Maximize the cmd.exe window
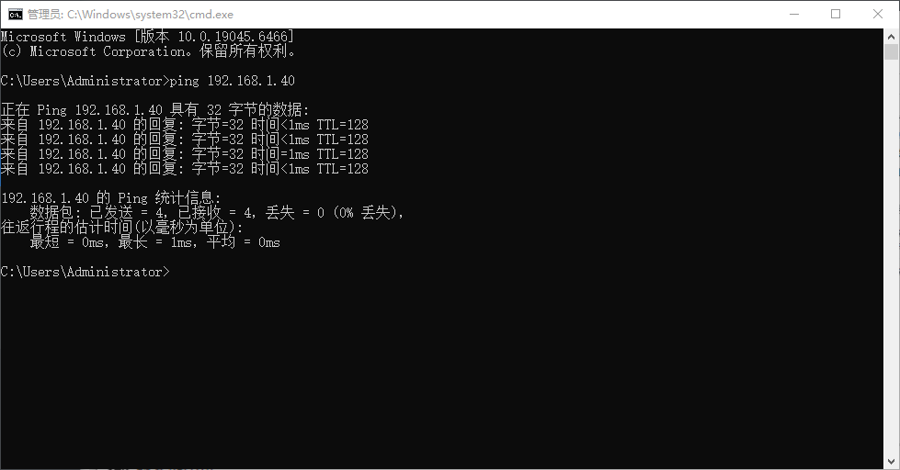900x470 pixels. click(836, 15)
